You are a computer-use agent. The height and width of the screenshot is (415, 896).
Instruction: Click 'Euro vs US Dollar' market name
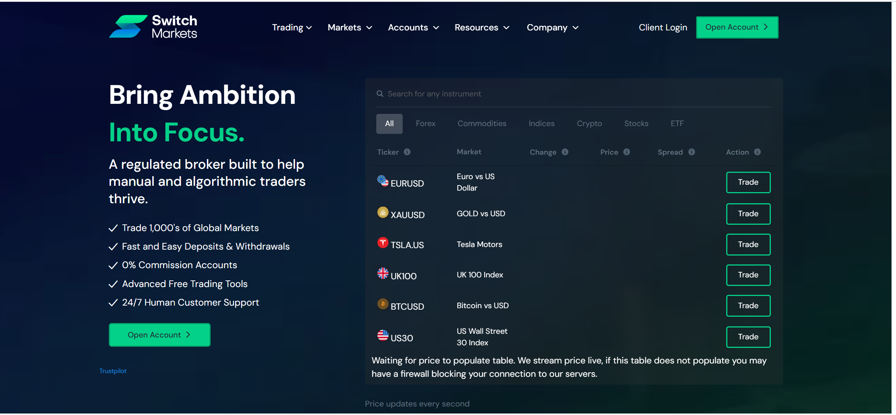point(476,182)
